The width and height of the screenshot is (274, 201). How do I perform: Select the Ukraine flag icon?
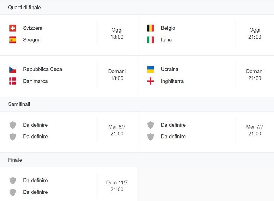coord(150,69)
